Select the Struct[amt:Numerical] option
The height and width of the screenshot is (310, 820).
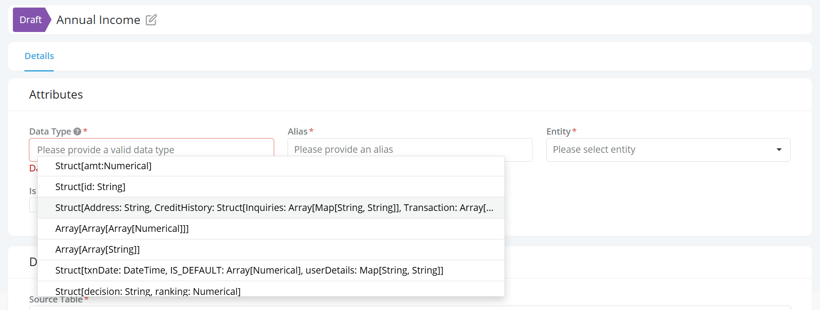[103, 166]
